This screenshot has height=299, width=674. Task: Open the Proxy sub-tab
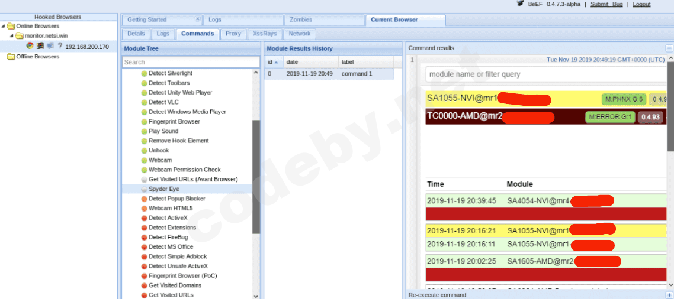pos(233,34)
